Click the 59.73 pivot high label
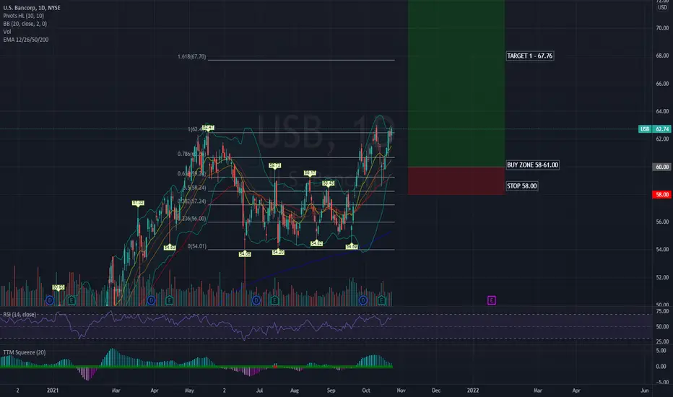Viewport: 673px width, 397px height. tap(274, 165)
